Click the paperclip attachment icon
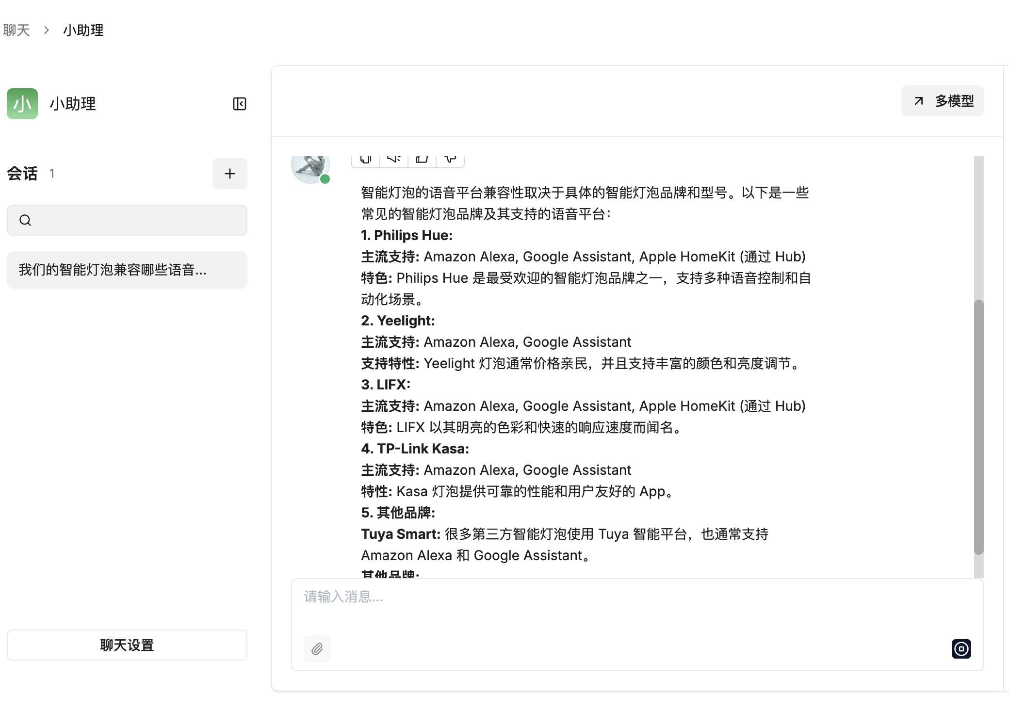 (317, 649)
